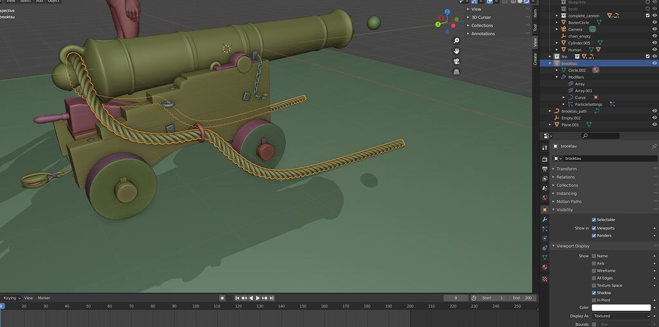Click the properties search field

pyautogui.click(x=600, y=136)
